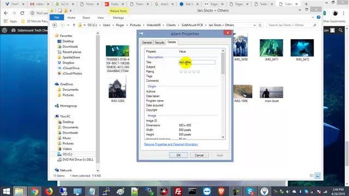Set rating to three stars
The height and width of the screenshot is (196, 349).
[190, 71]
